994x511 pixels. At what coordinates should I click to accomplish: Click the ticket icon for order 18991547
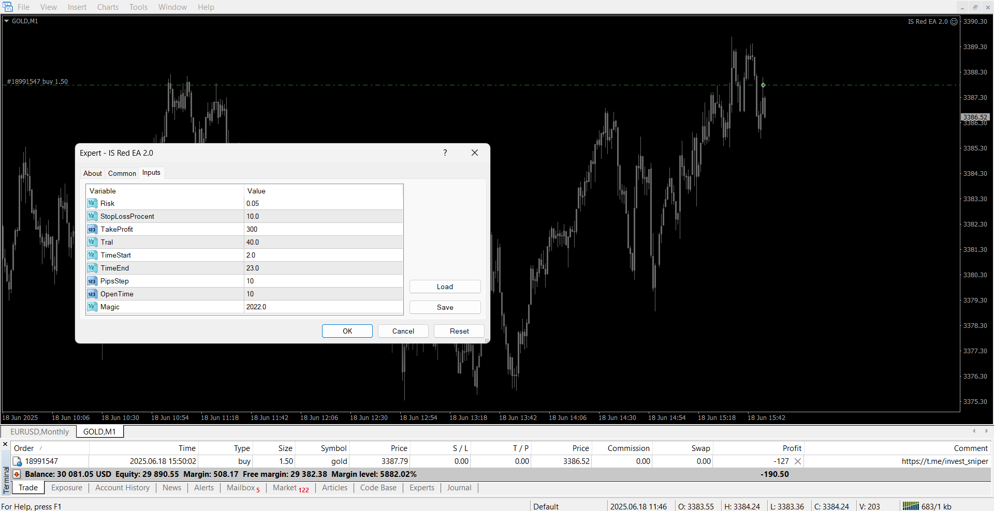point(17,461)
